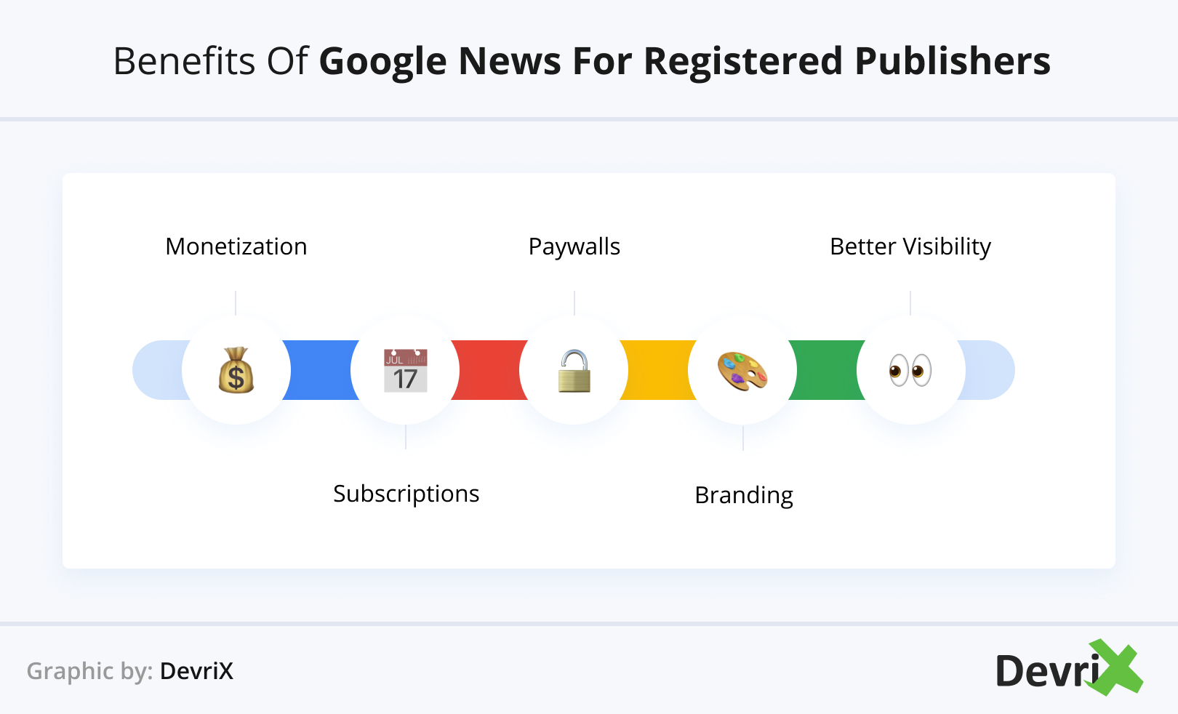1178x714 pixels.
Task: Click the Subscriptions label
Action: [406, 494]
